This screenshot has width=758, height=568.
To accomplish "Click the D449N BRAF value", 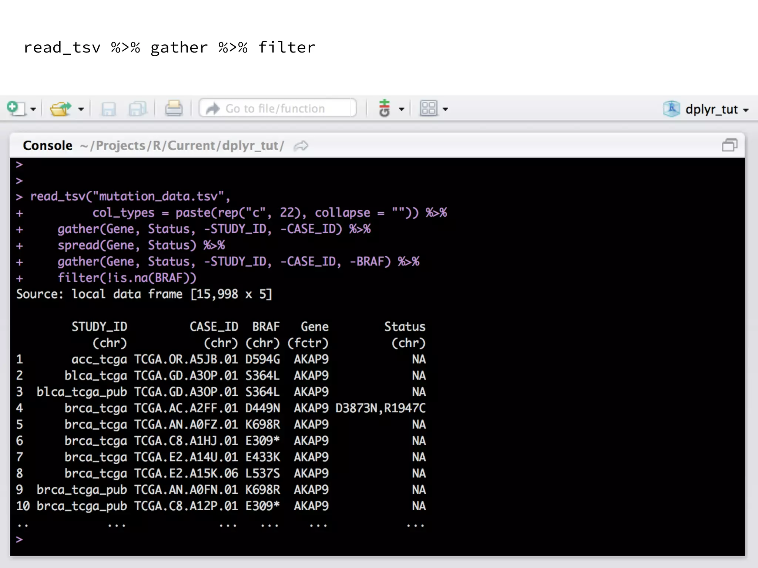I will coord(263,408).
